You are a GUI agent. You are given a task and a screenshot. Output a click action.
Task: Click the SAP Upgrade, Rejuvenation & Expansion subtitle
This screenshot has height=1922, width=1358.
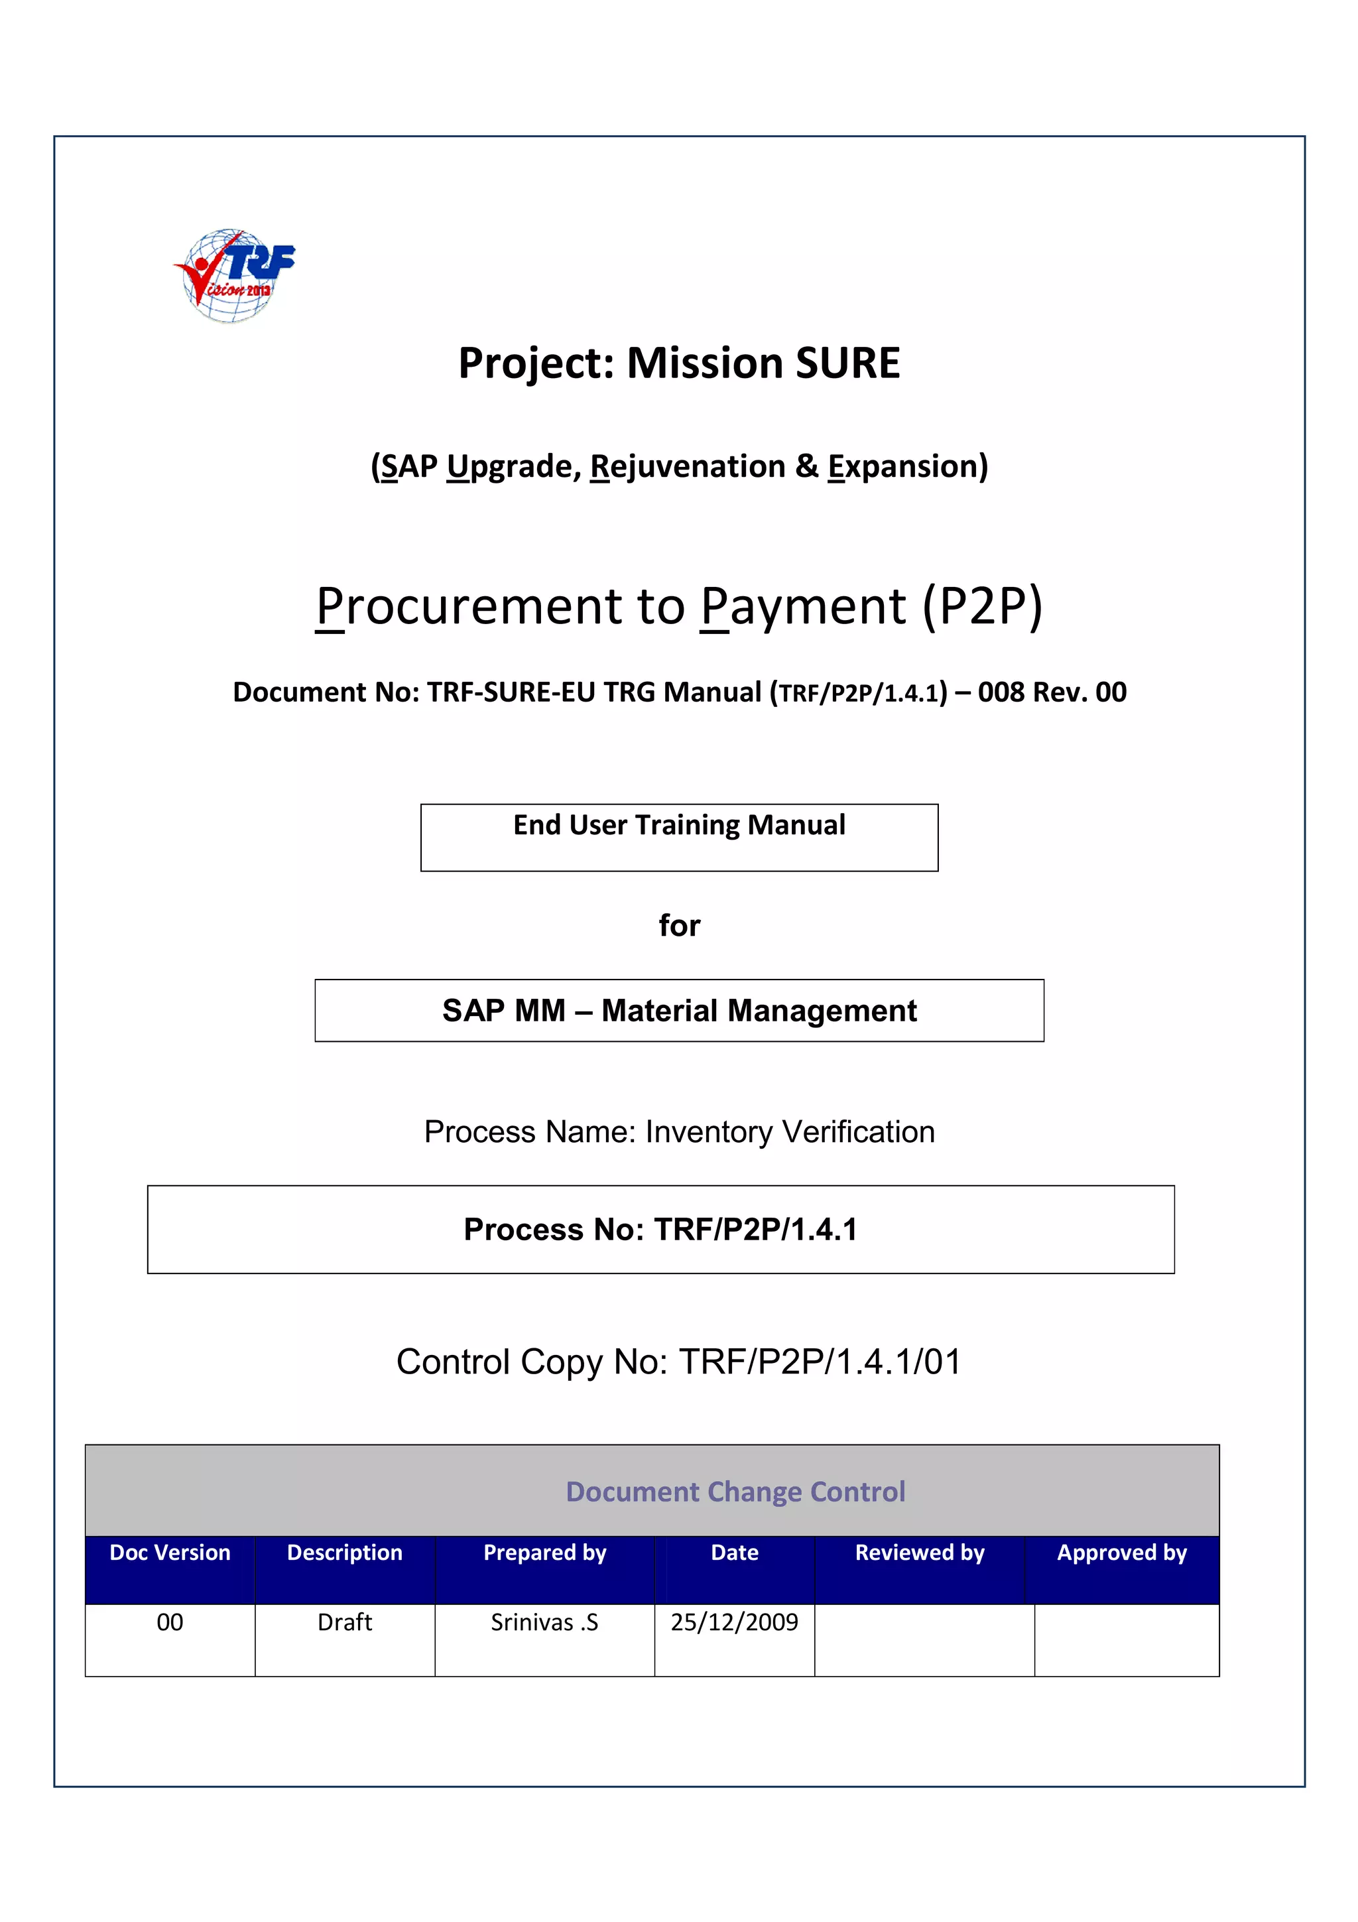(x=678, y=466)
